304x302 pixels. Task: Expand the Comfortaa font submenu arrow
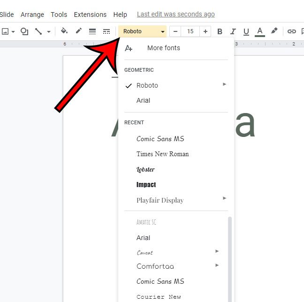tap(217, 265)
